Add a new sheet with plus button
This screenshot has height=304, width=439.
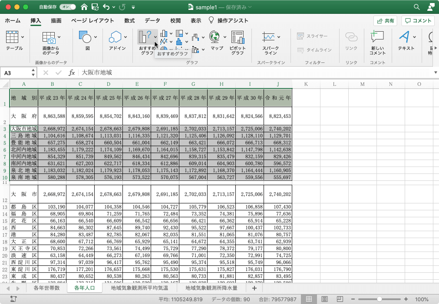coord(254,288)
